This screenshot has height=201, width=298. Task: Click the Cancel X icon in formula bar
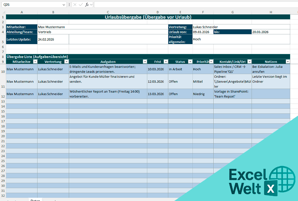[x=75, y=4]
